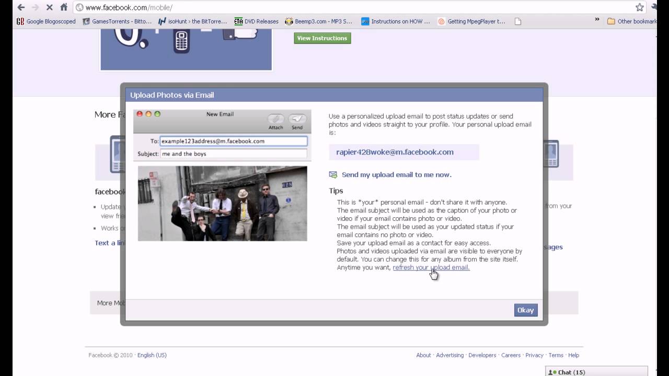
Task: Click the band photo in the example email
Action: (x=222, y=204)
